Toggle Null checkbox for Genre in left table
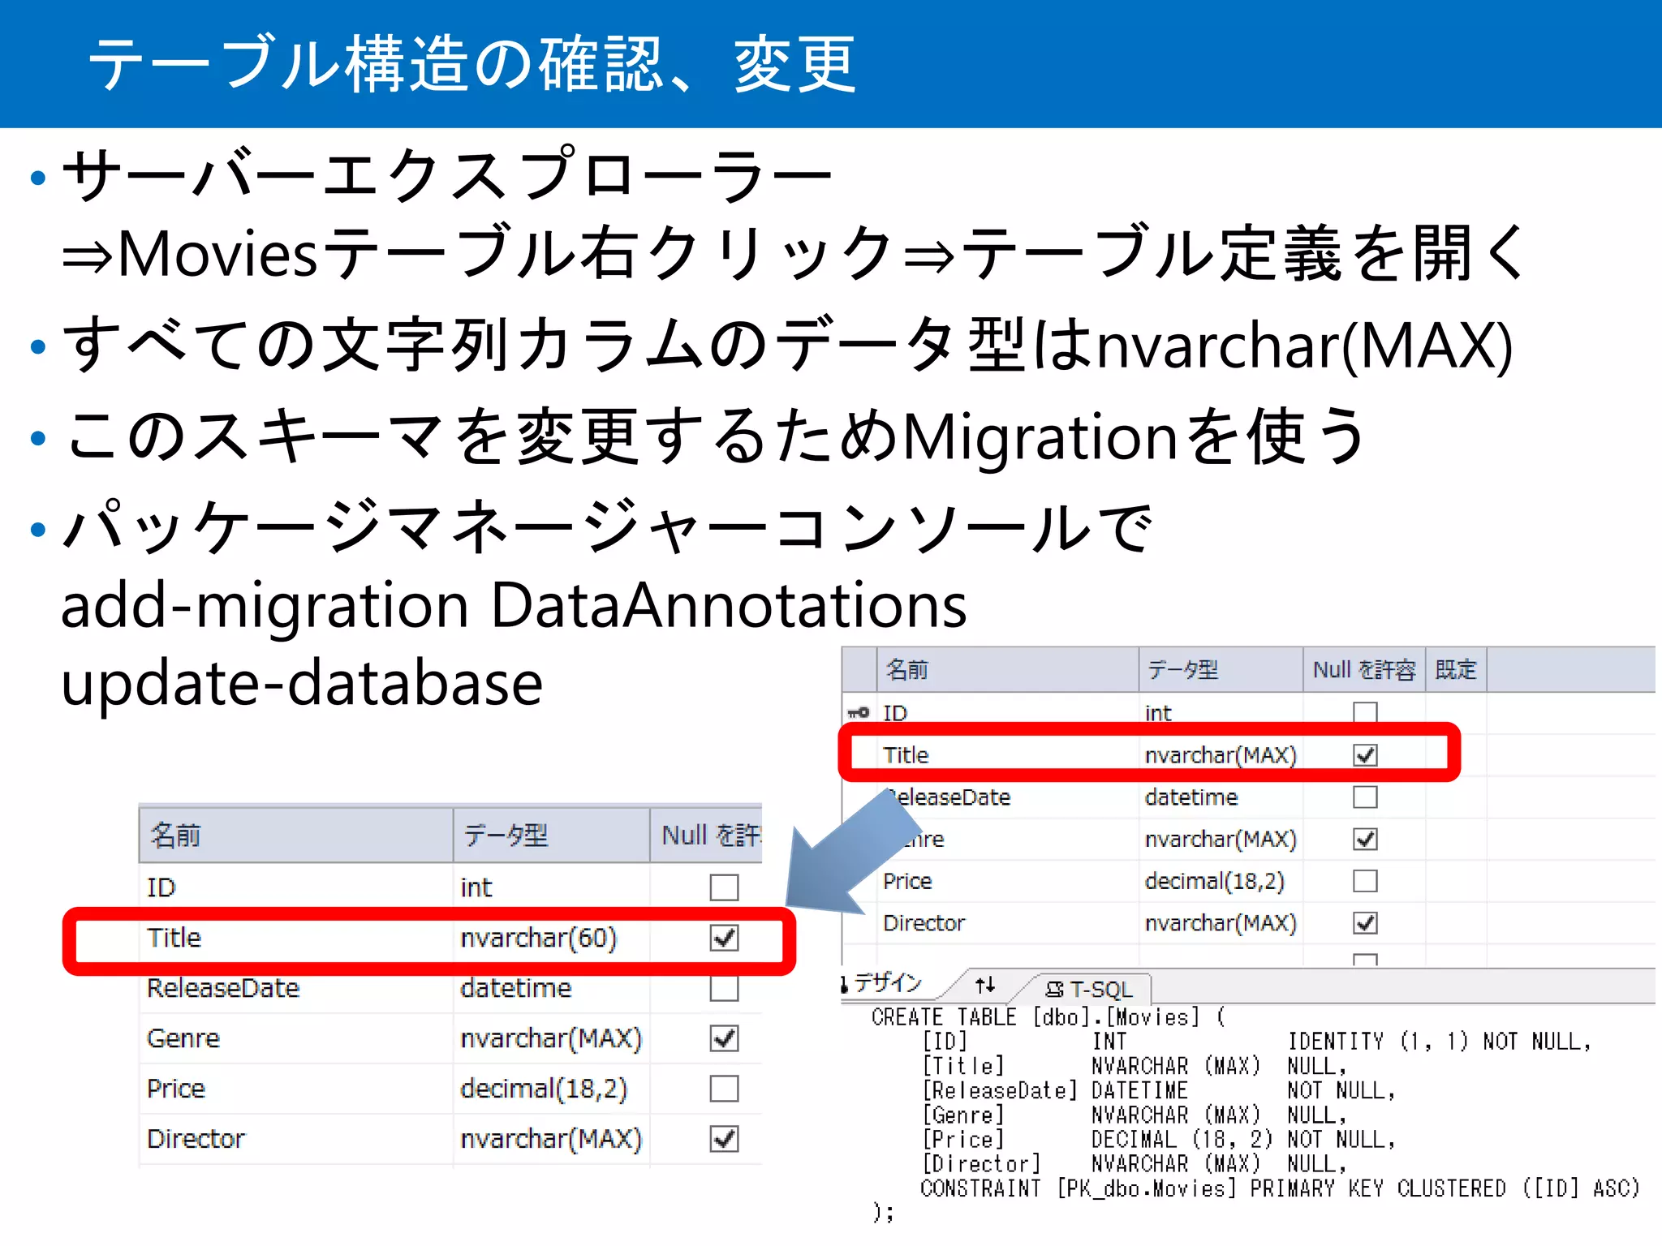 tap(724, 1038)
